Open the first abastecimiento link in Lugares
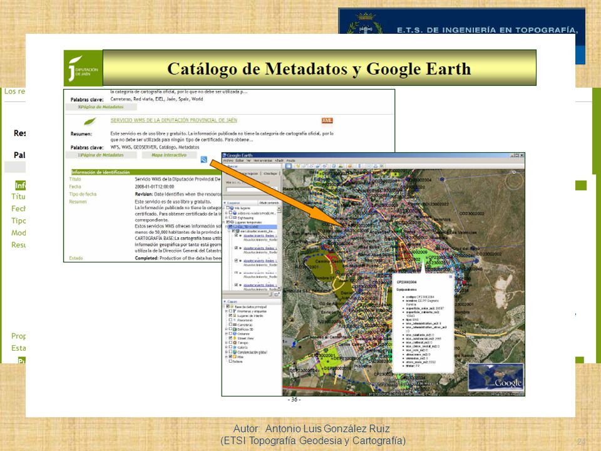601x451 pixels. point(260,236)
